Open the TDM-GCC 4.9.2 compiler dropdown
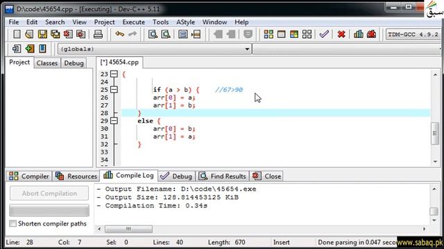The height and width of the screenshot is (249, 444). 413,35
